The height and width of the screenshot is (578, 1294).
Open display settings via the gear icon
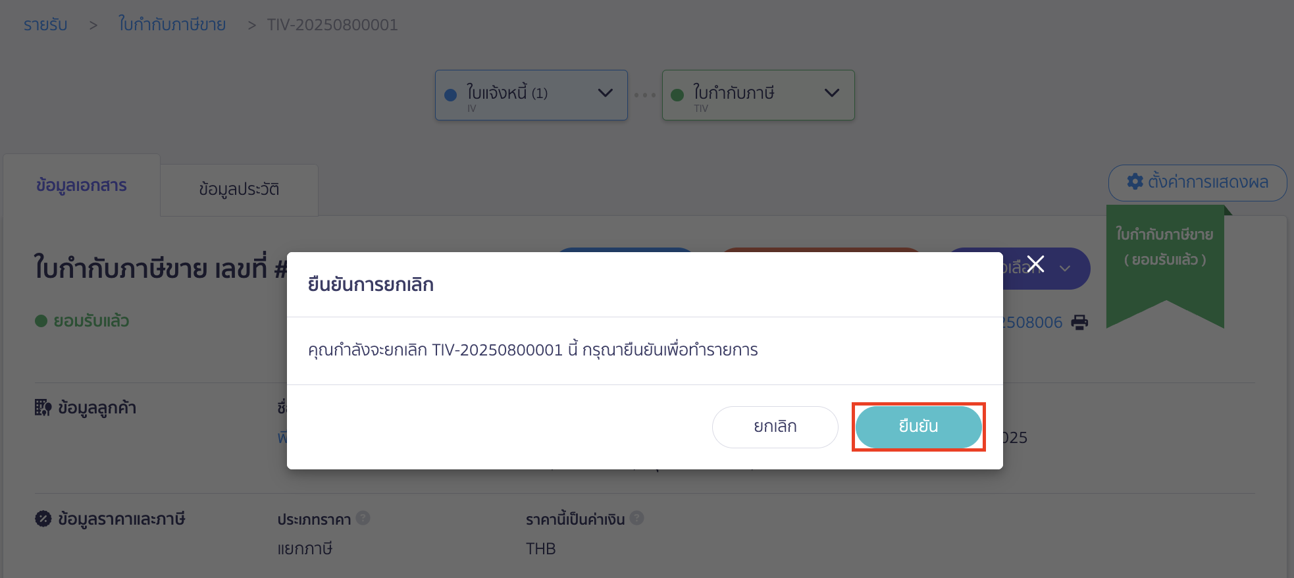click(x=1135, y=182)
